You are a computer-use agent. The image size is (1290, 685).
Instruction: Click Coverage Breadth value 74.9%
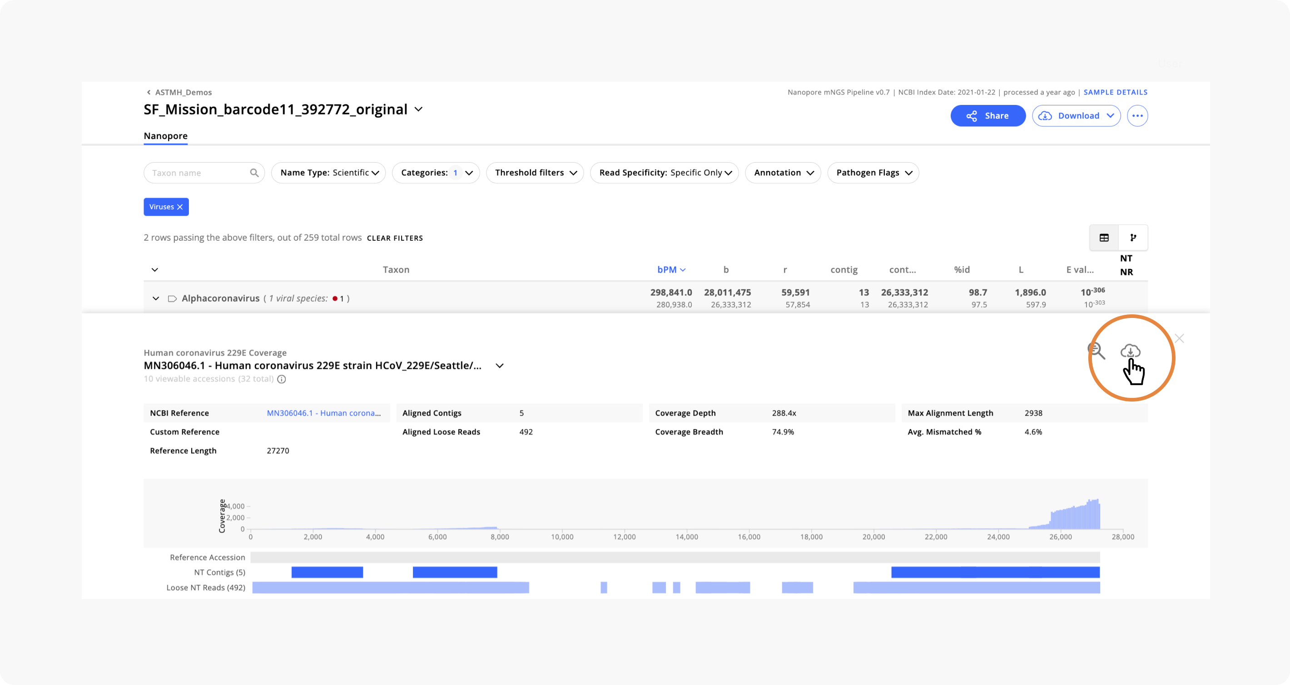coord(783,432)
